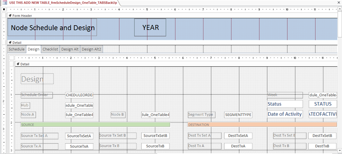This screenshot has height=154, width=342.
Task: Click the vertical scrollbar up arrow
Action: click(340, 9)
